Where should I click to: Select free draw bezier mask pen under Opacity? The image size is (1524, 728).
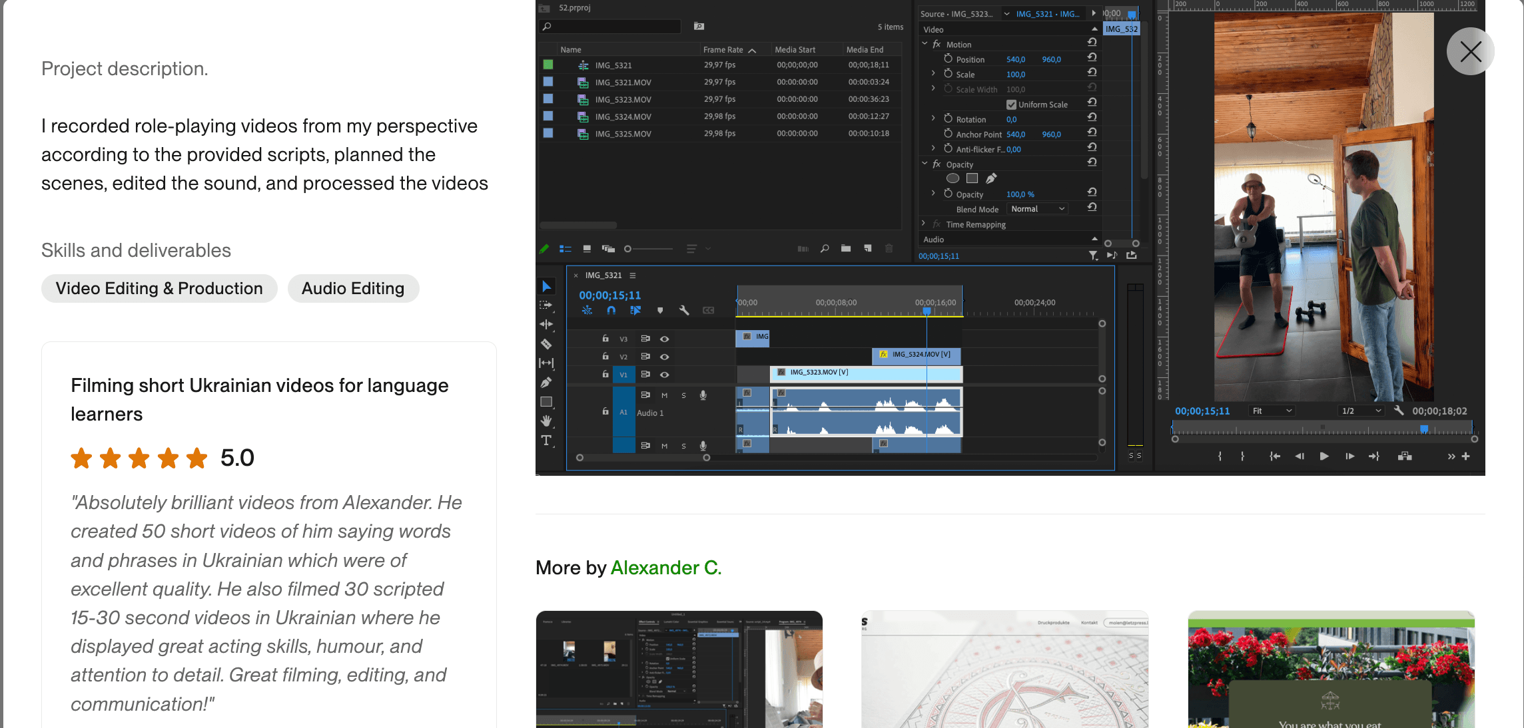coord(992,178)
